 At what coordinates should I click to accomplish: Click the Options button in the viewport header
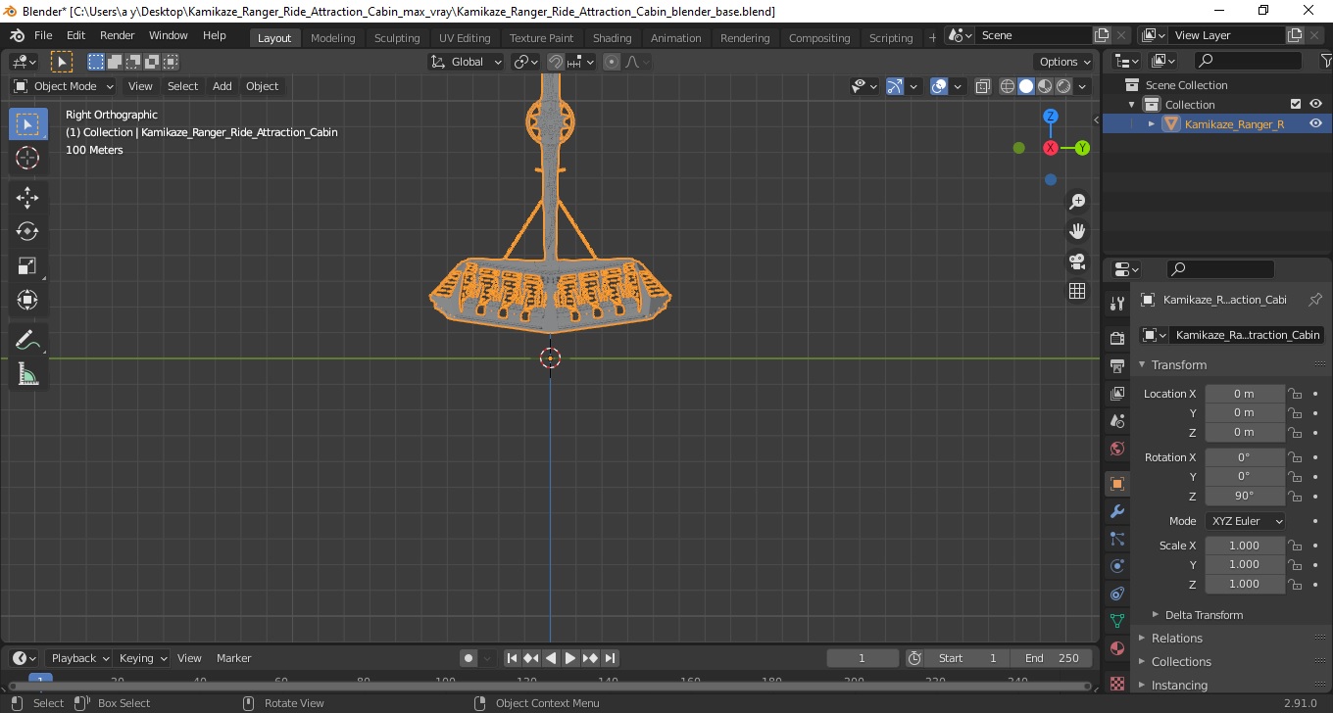(x=1064, y=62)
